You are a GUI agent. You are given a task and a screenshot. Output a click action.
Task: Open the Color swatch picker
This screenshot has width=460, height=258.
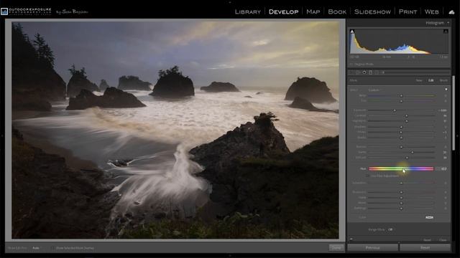click(x=429, y=217)
